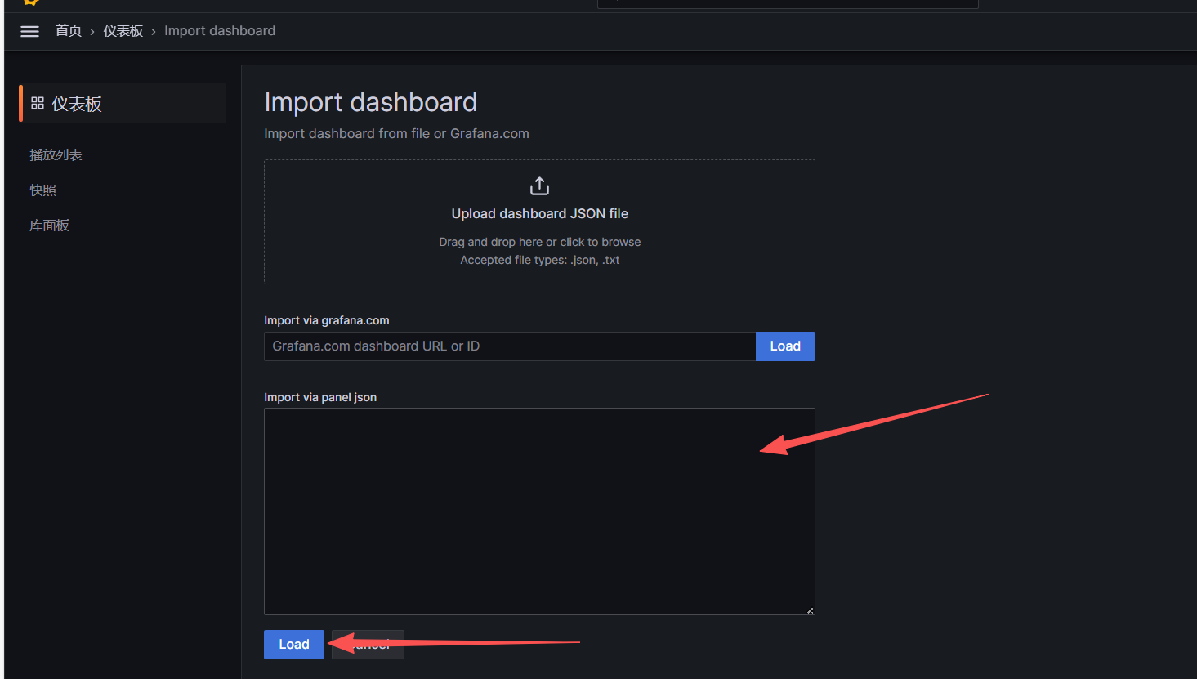
Task: Click the Grafana logo at top-left
Action: click(31, 2)
